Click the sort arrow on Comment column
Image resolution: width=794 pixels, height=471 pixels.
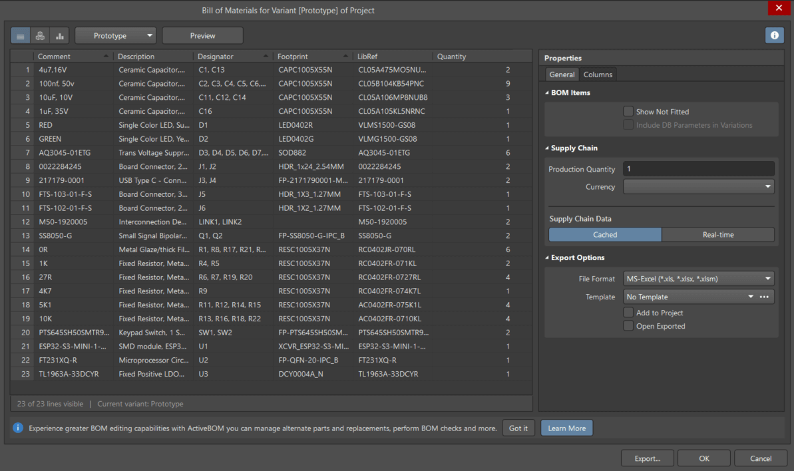pyautogui.click(x=105, y=56)
